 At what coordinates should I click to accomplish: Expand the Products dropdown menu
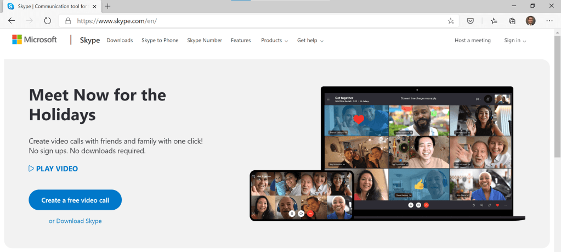274,41
